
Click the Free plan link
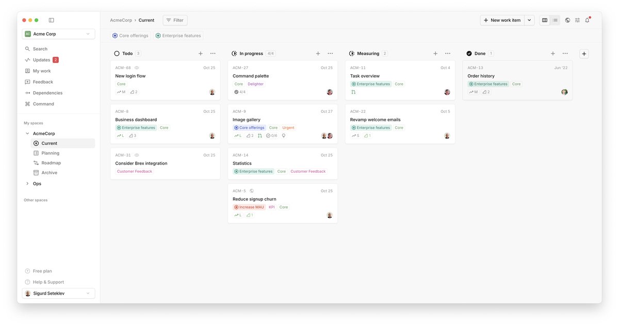tap(39, 271)
